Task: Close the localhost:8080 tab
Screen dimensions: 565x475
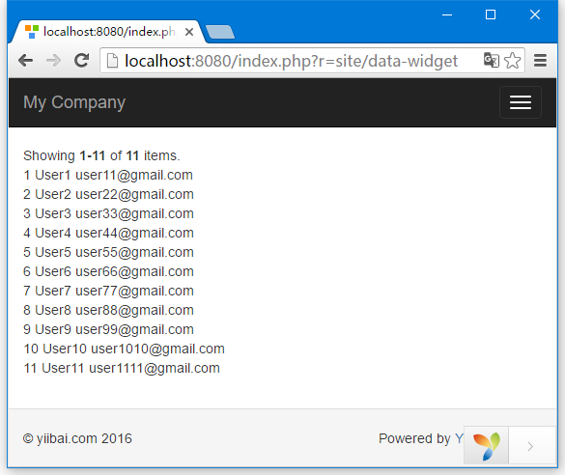Action: click(x=188, y=32)
